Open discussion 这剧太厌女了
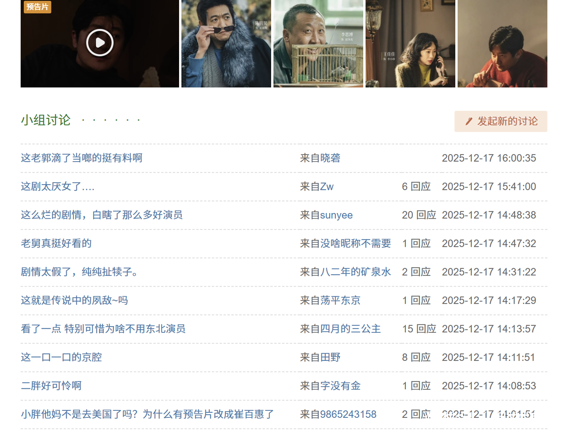561x430 pixels. pos(58,186)
